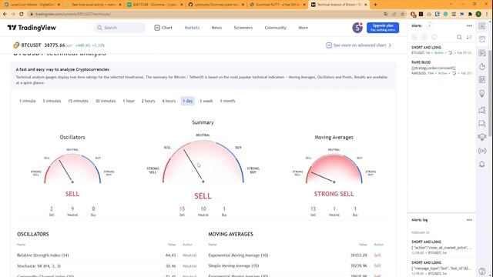Open the help question mark icon
The image size is (493, 277).
(481, 271)
